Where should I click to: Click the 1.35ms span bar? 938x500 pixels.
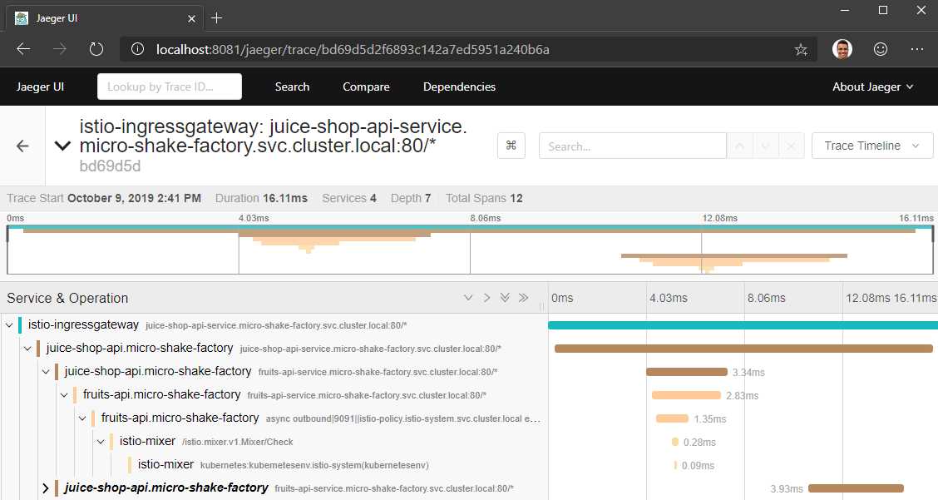(673, 418)
